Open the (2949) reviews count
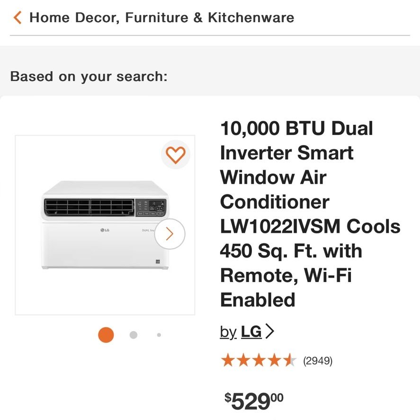Image resolution: width=420 pixels, height=420 pixels. coord(318,361)
